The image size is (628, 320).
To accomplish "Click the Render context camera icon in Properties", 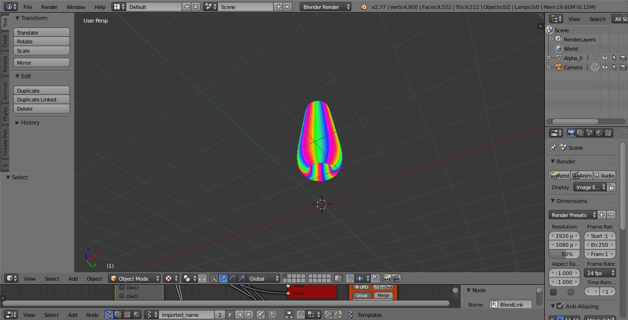I will [571, 133].
